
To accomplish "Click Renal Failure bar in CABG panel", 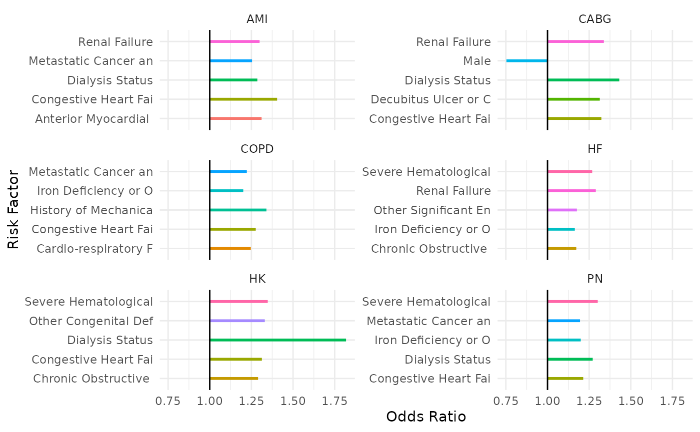I will [x=575, y=41].
